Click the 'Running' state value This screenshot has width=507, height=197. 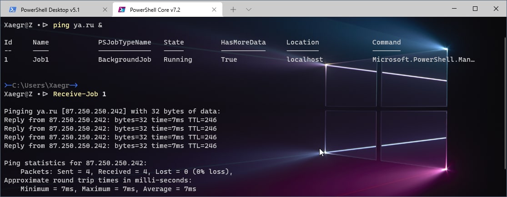click(x=178, y=59)
